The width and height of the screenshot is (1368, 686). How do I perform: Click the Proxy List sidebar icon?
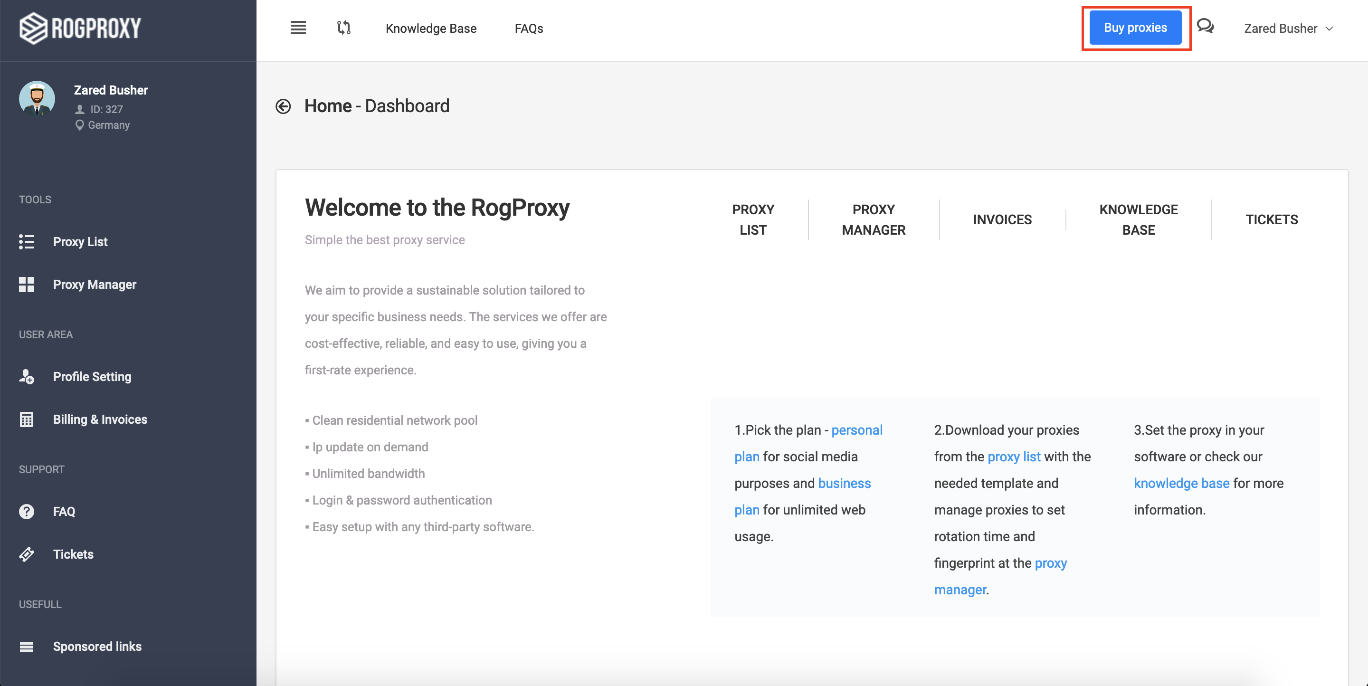pyautogui.click(x=27, y=242)
